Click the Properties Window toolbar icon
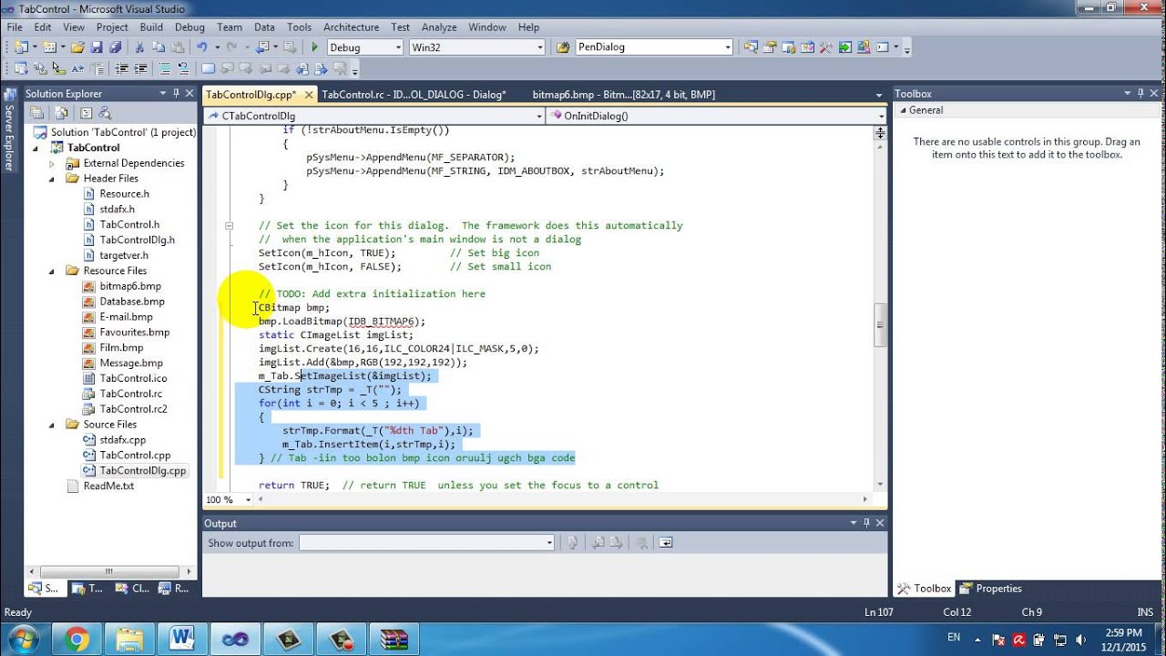This screenshot has height=656, width=1166. pos(770,47)
